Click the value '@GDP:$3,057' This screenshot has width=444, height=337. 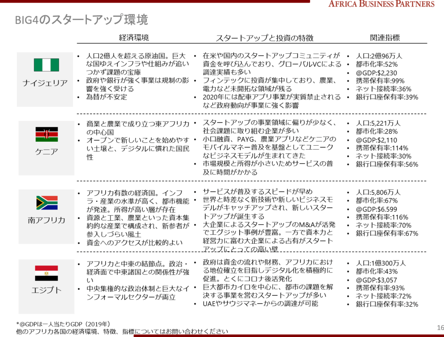tap(376, 280)
